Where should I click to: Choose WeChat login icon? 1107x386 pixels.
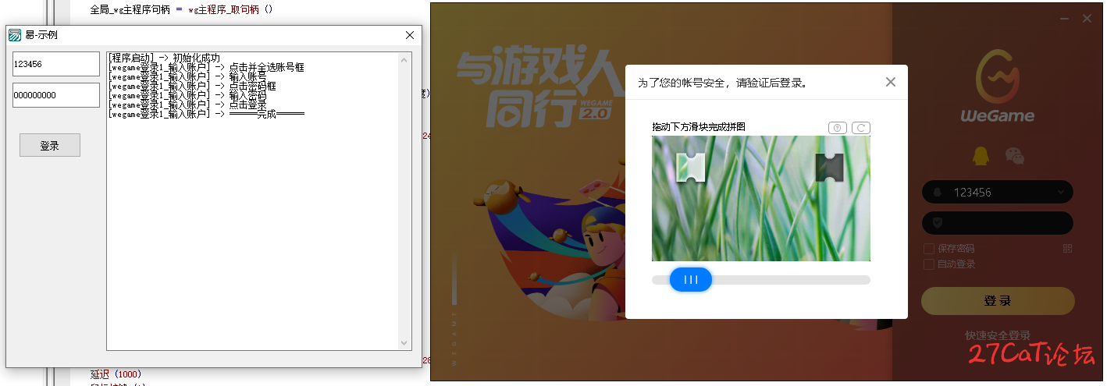coord(1014,156)
